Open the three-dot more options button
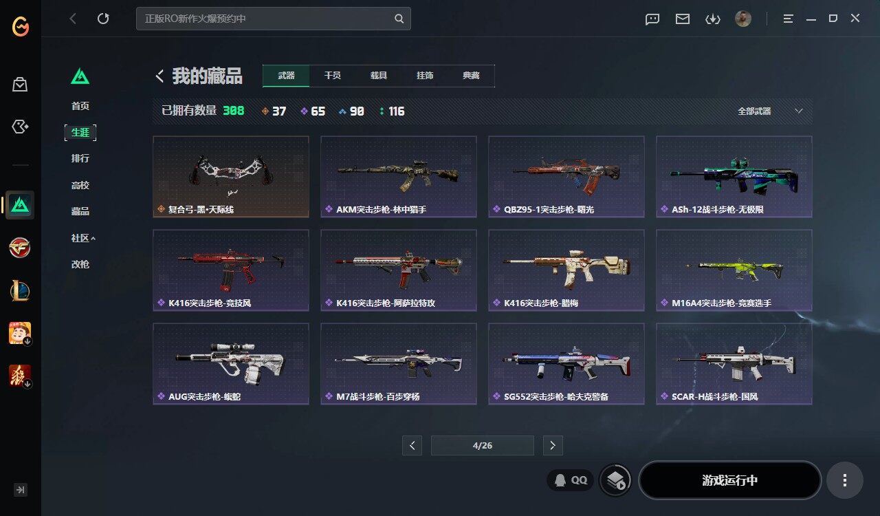Viewport: 880px width, 516px height. [x=845, y=480]
